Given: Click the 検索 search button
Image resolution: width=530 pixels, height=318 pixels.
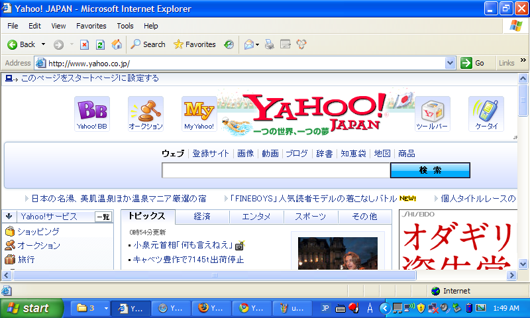Looking at the screenshot, I should 430,170.
